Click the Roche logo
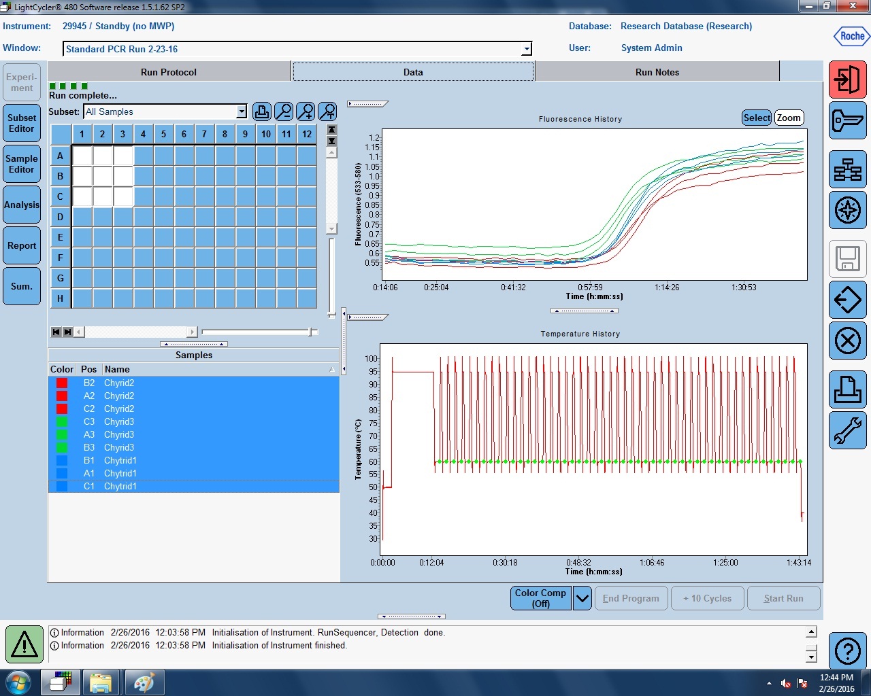This screenshot has height=696, width=871. pyautogui.click(x=851, y=37)
